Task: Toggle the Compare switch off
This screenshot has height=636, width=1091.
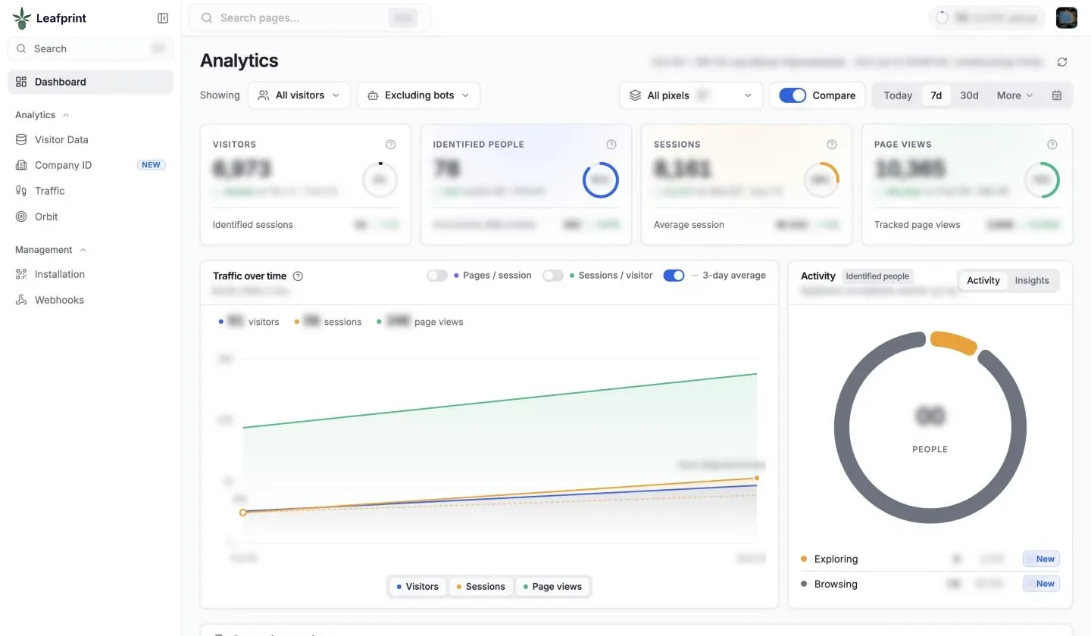Action: pos(792,95)
